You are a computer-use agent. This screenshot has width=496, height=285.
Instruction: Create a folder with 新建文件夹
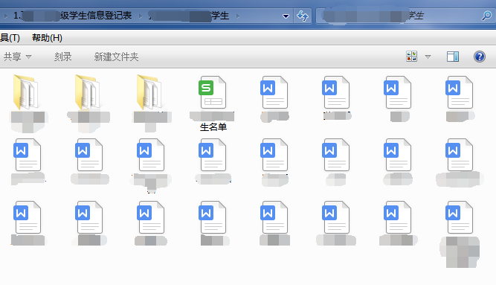[116, 57]
